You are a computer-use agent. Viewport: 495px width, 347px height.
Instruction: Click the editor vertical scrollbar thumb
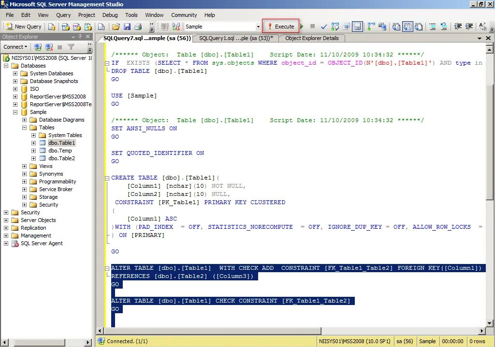coord(489,142)
